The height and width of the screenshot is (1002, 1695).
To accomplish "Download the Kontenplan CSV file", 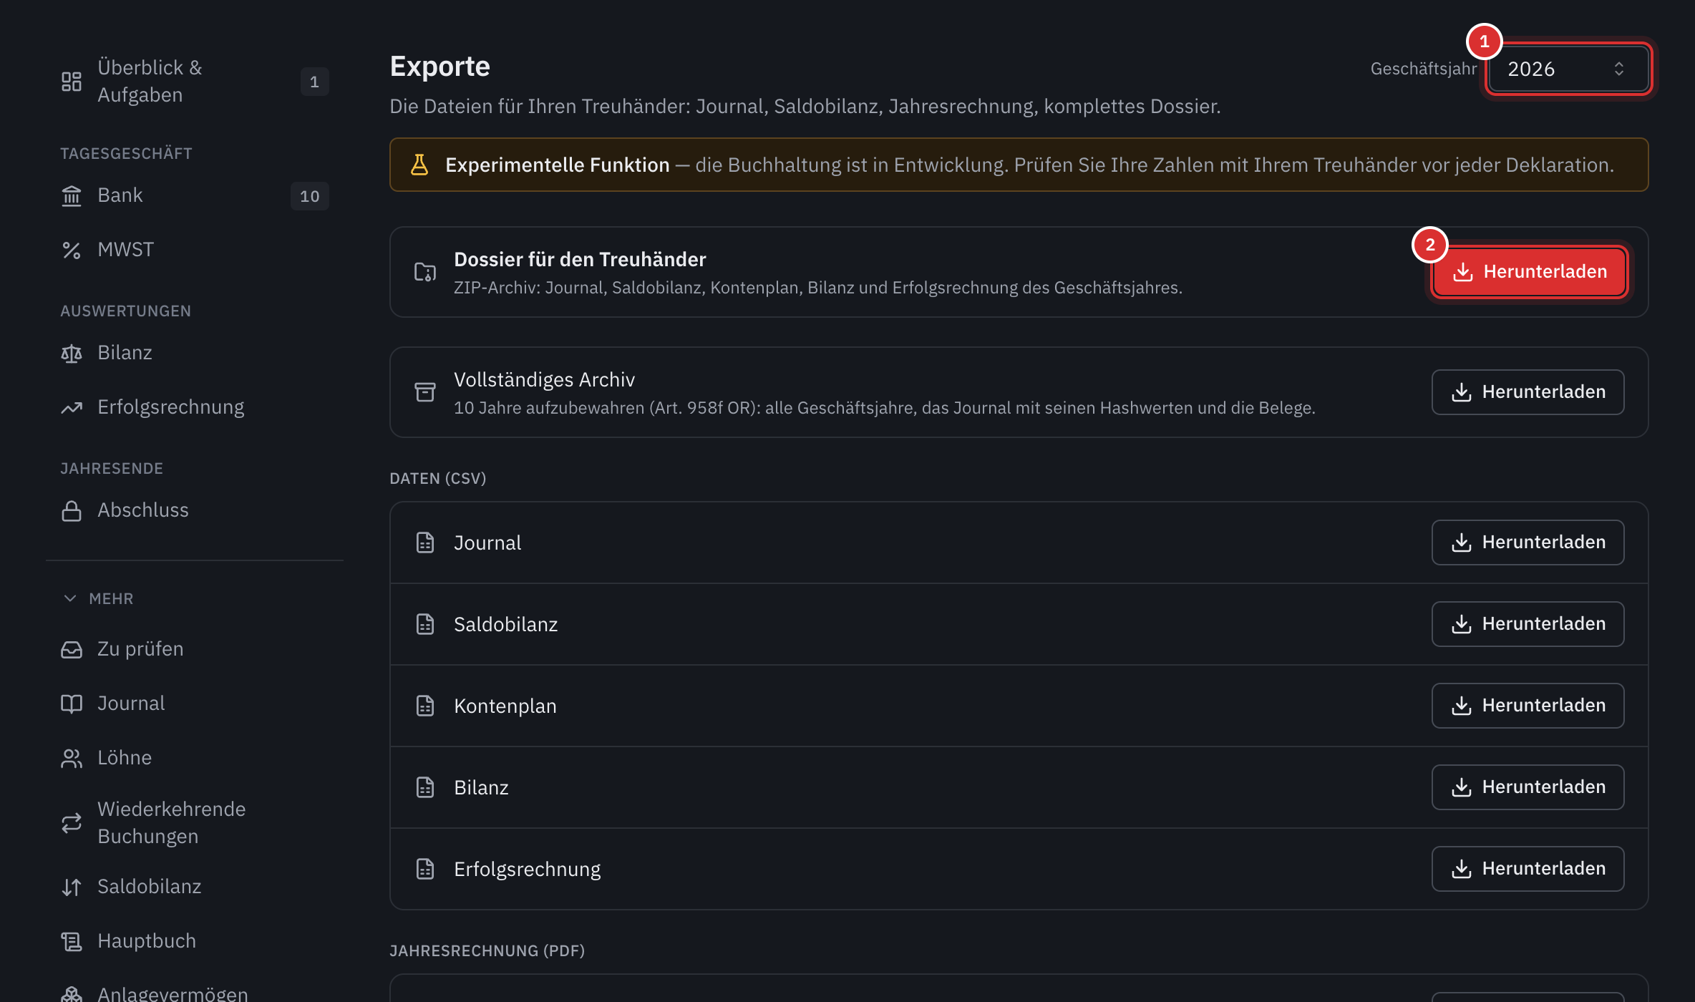I will [1528, 706].
